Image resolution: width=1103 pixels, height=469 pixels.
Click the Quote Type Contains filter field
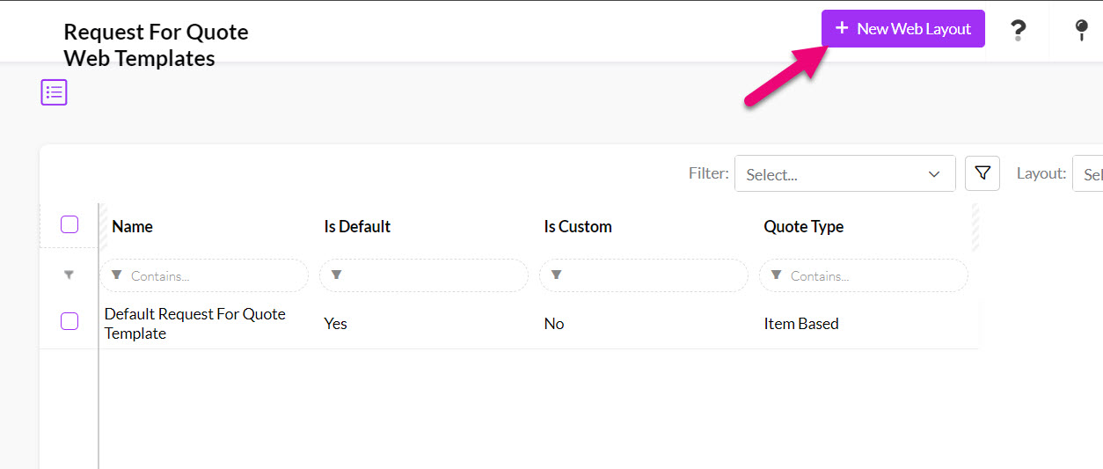(x=864, y=275)
